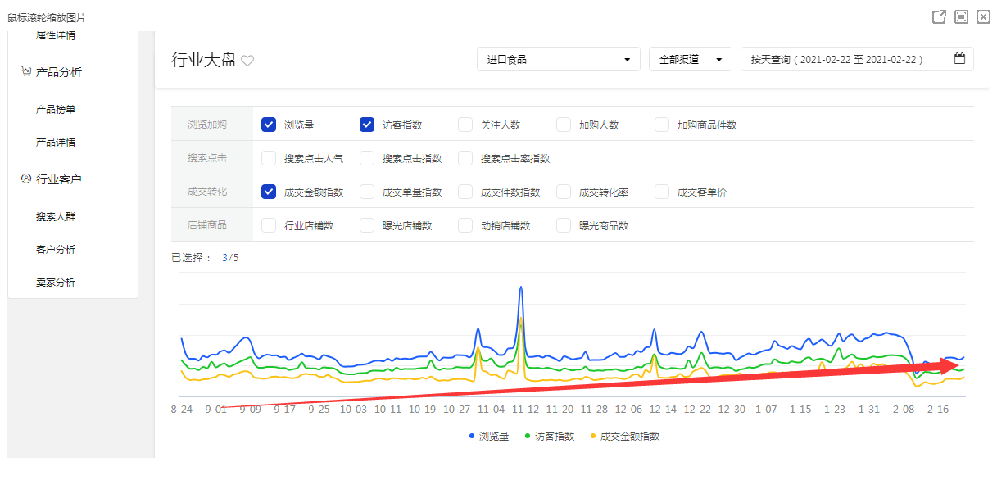Enable the 行业店铺数 checkbox

(x=269, y=225)
